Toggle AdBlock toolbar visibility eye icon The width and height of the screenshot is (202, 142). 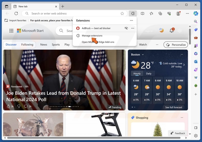[126, 28]
